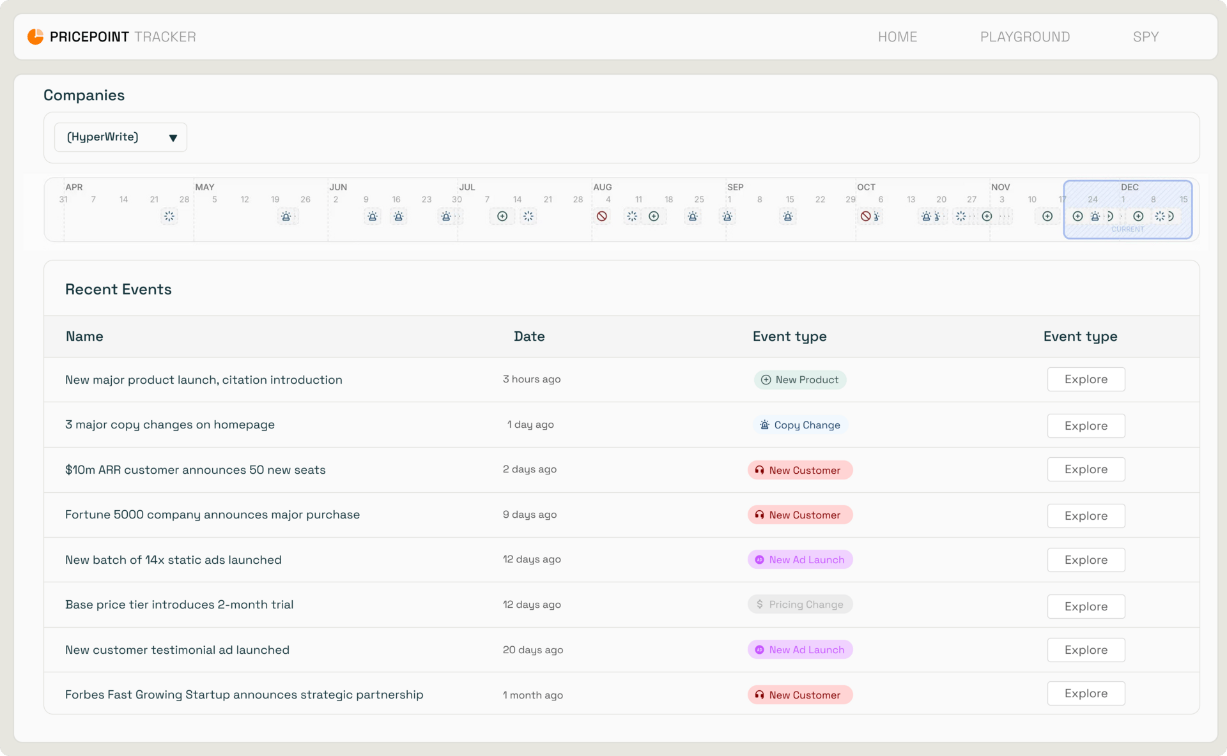Click the Copy Change event type badge
The width and height of the screenshot is (1227, 756).
point(800,425)
